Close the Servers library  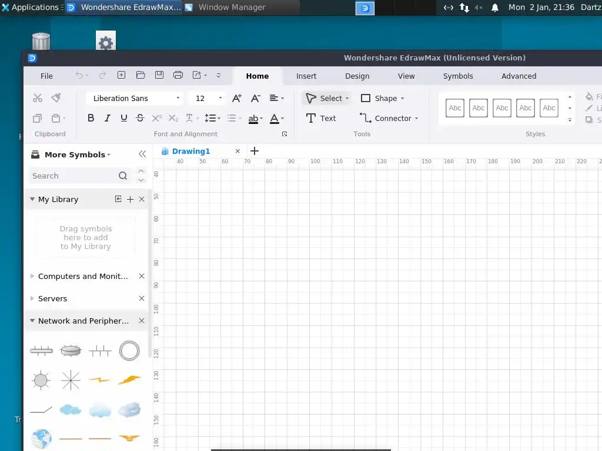[x=142, y=298]
